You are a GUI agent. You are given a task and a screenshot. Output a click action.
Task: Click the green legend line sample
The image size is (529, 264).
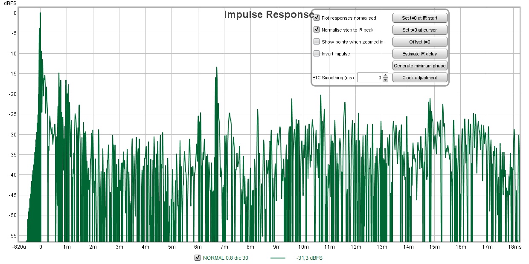pyautogui.click(x=278, y=258)
